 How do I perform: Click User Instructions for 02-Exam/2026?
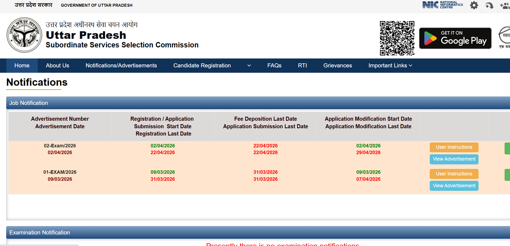[x=454, y=147]
